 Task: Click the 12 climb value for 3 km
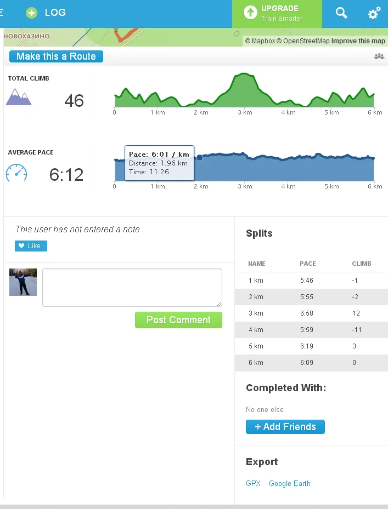356,313
